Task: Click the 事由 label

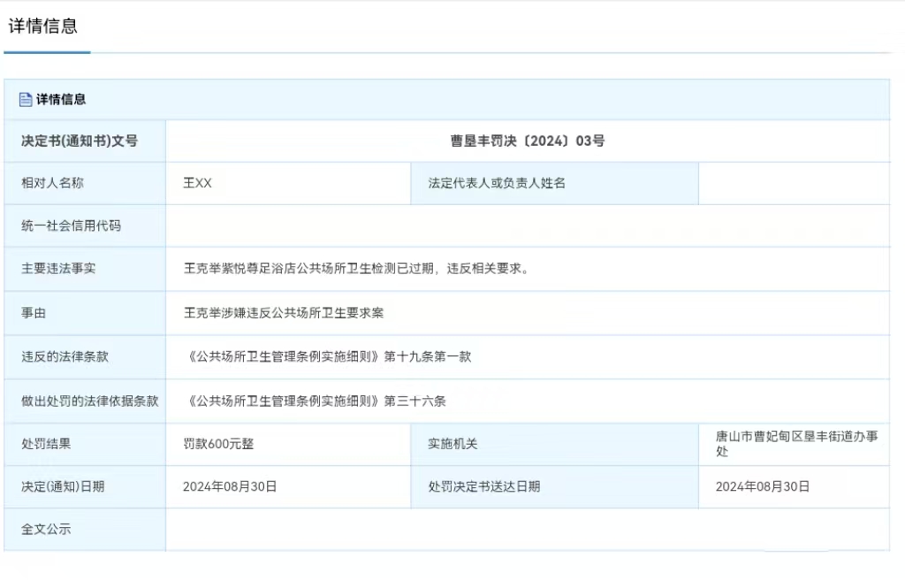Action: tap(34, 313)
